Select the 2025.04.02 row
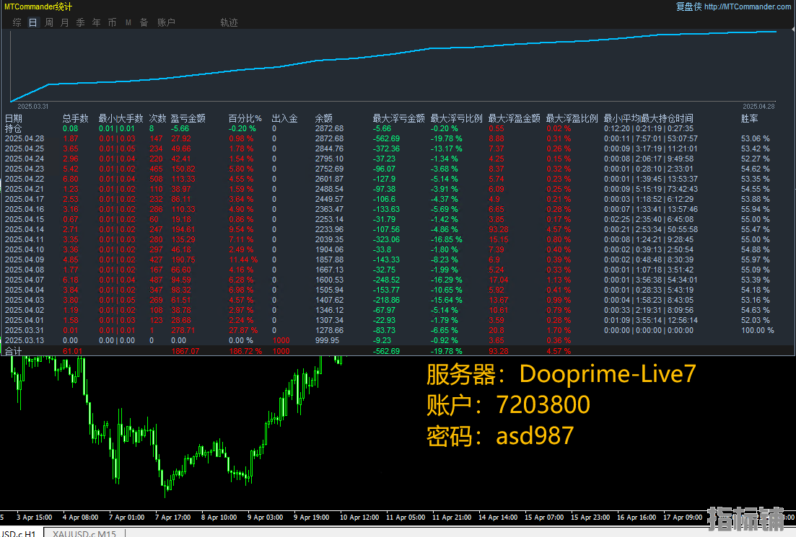 (398, 310)
